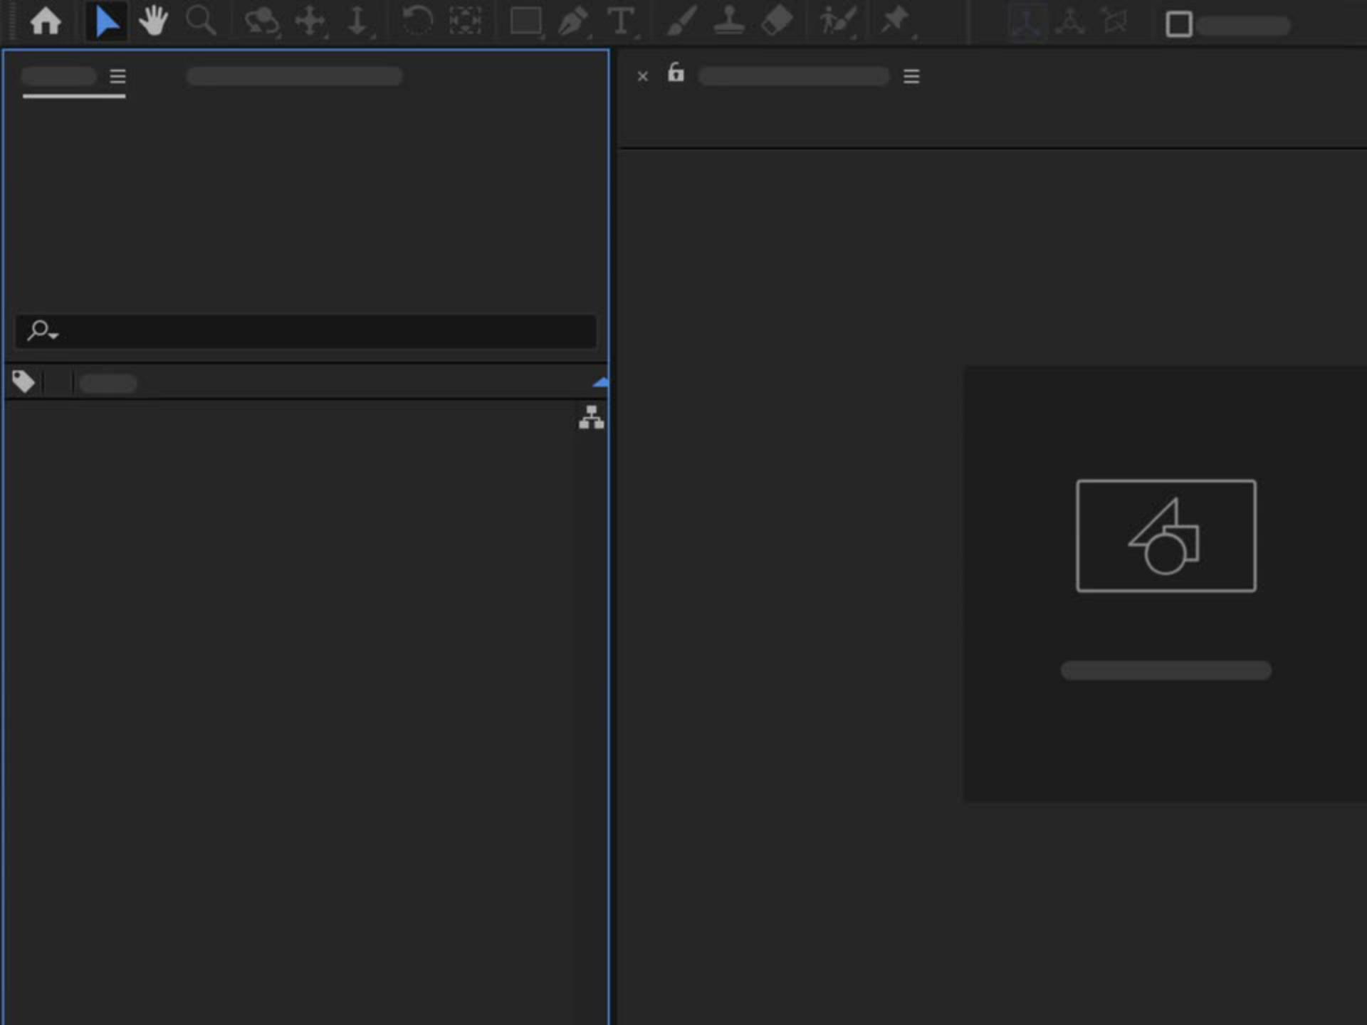Select the Hand tool
The width and height of the screenshot is (1367, 1025).
coord(153,21)
